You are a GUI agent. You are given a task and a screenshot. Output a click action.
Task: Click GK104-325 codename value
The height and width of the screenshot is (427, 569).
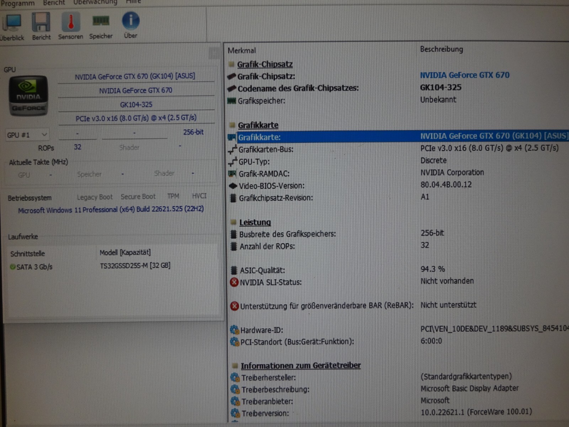tap(441, 88)
